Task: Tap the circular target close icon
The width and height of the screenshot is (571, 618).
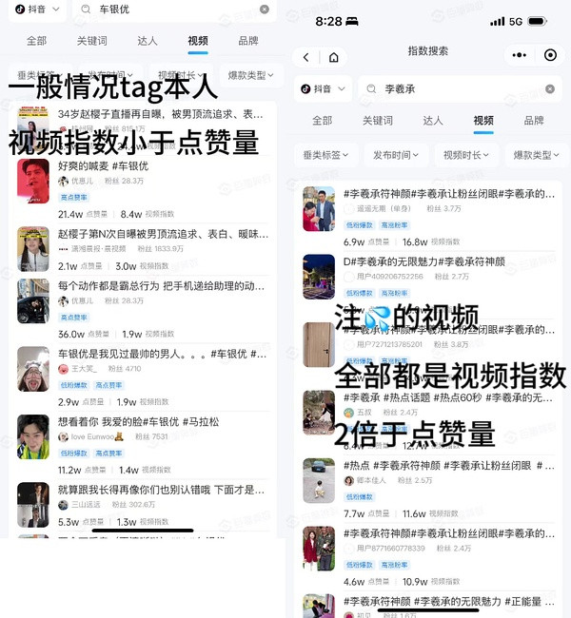Action: coord(550,55)
